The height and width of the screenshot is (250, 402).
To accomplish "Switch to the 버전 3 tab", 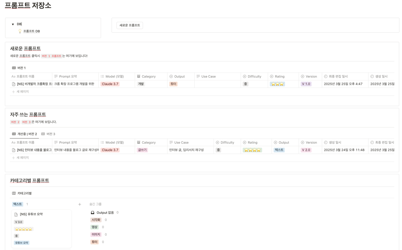I will [x=48, y=134].
